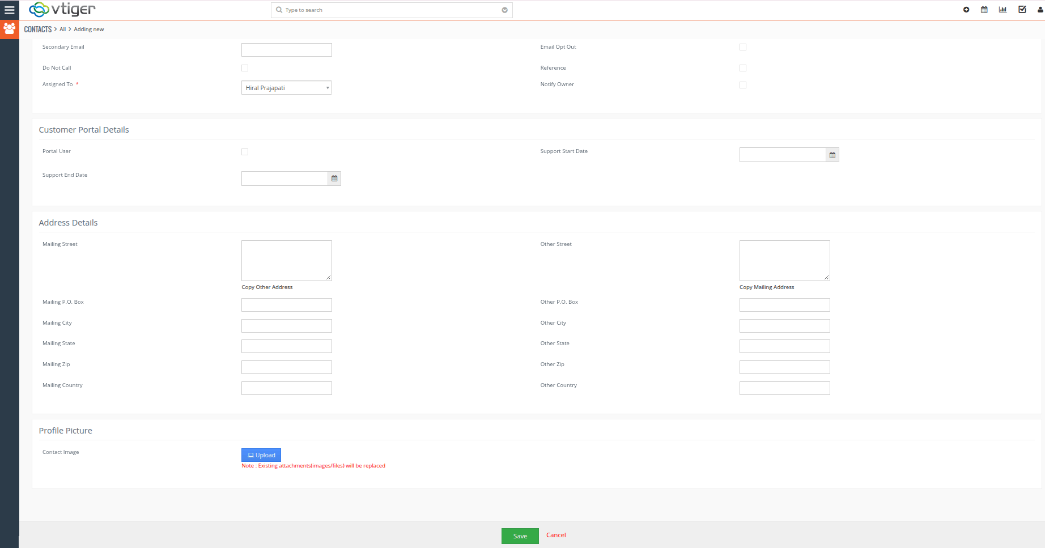1045x548 pixels.
Task: Click the All breadcrumb link
Action: pyautogui.click(x=63, y=29)
